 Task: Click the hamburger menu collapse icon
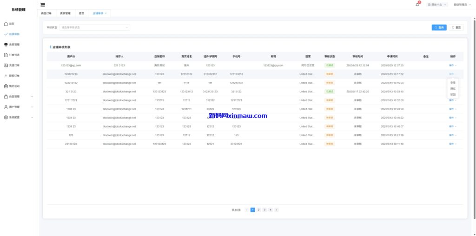[43, 5]
